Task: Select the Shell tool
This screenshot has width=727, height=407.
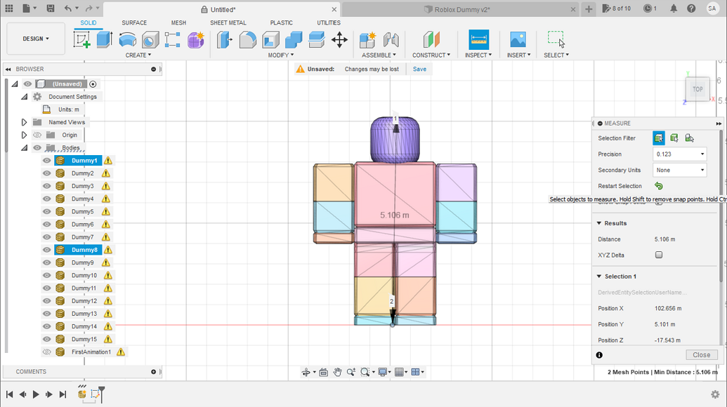Action: [270, 41]
